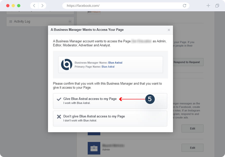Click the facebook.com address bar
This screenshot has width=225, height=157.
click(x=126, y=6)
